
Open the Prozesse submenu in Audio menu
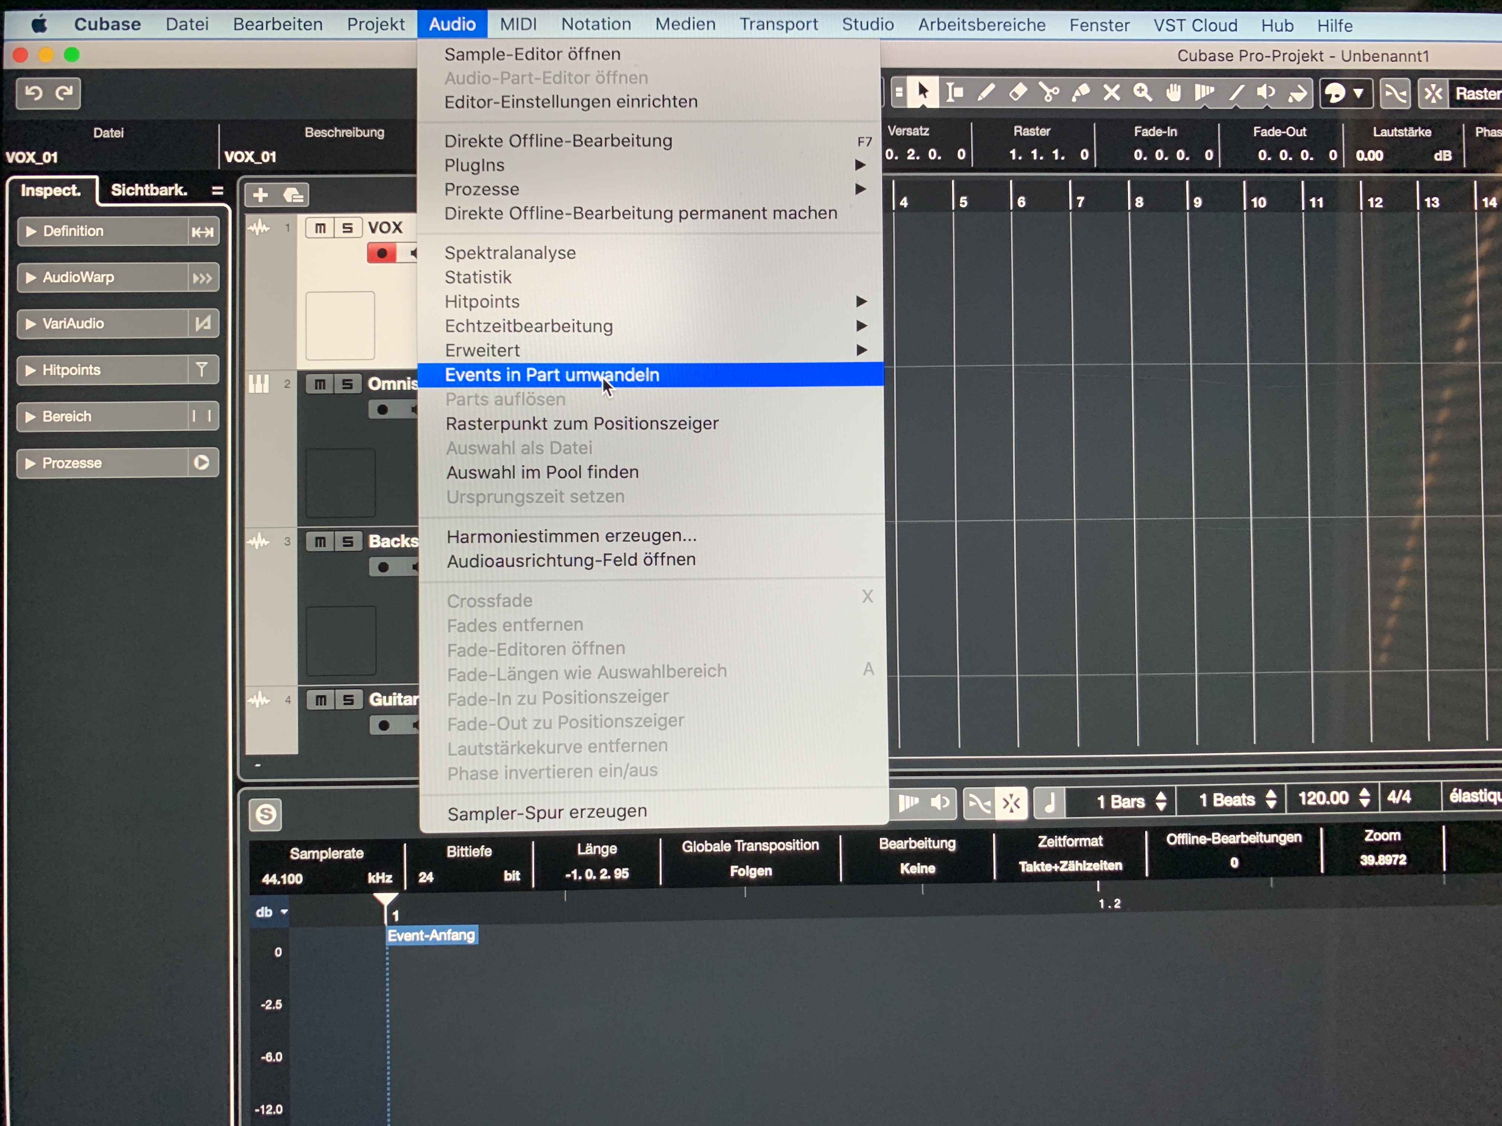coord(649,190)
